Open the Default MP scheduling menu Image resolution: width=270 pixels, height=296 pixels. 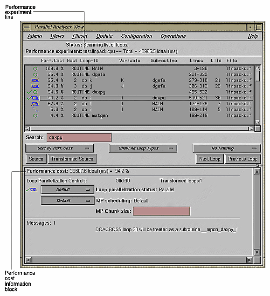[68, 201]
